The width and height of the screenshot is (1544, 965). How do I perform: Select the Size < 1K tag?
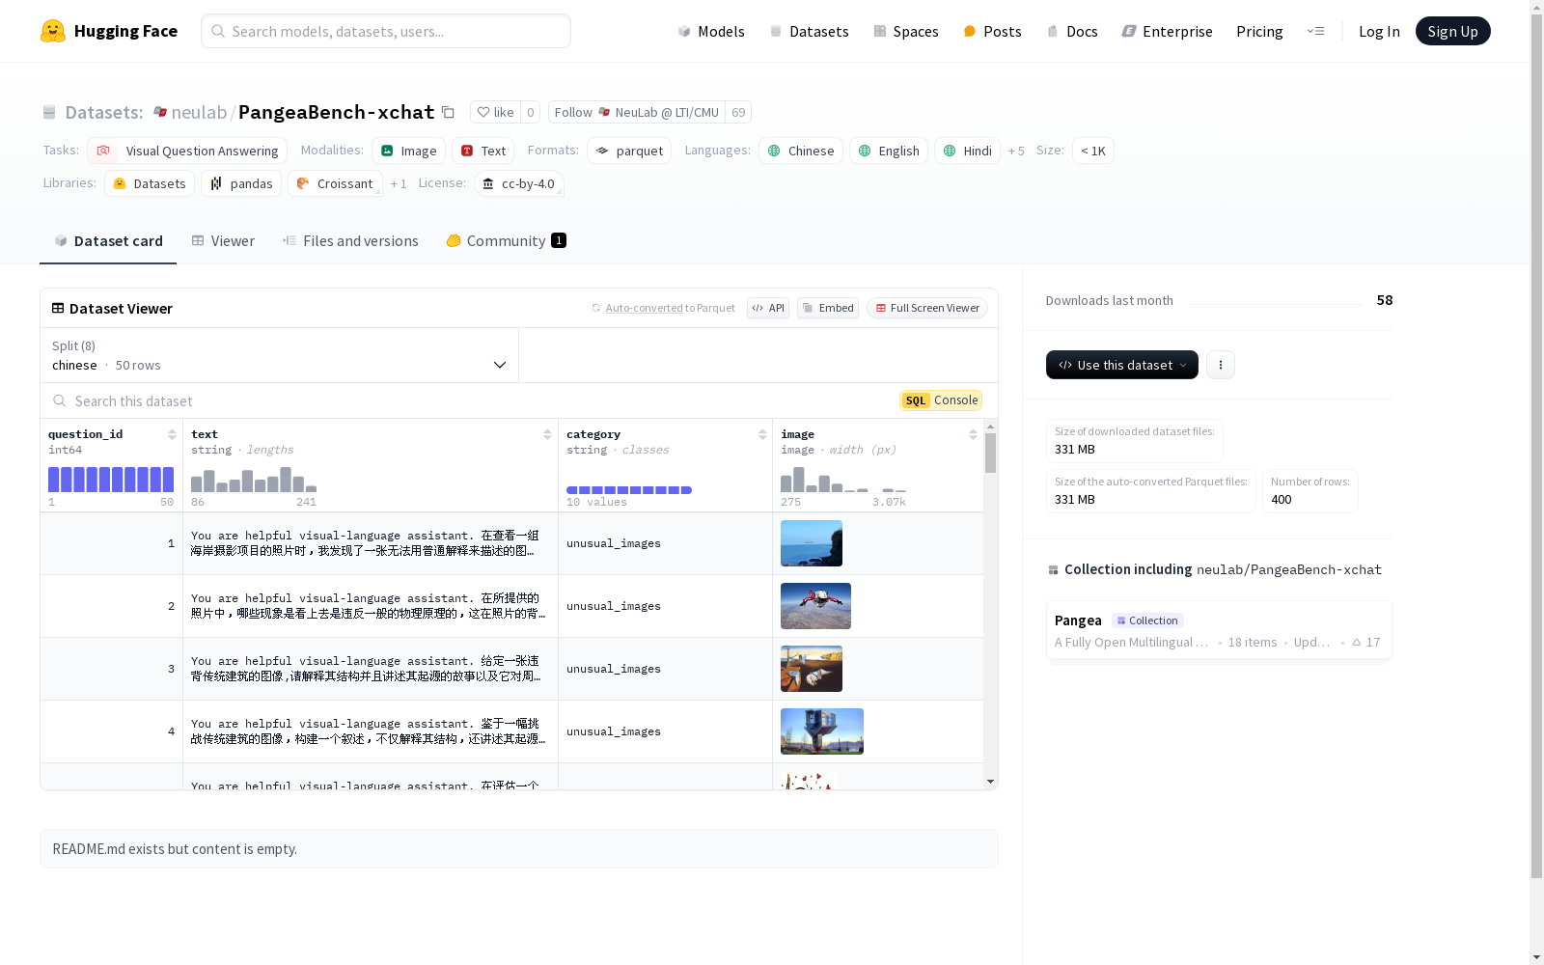pyautogui.click(x=1093, y=151)
